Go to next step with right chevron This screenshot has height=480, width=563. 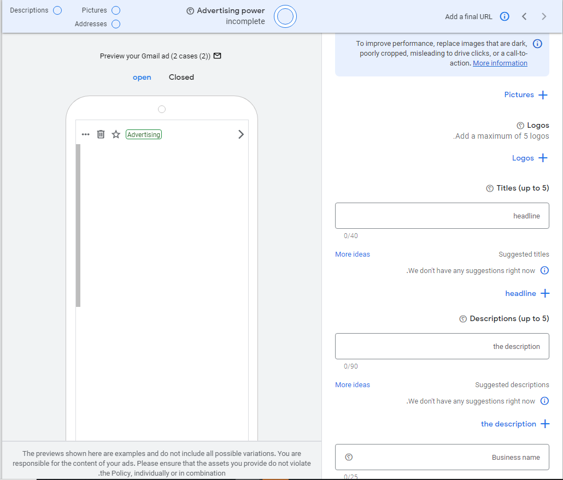coord(544,16)
